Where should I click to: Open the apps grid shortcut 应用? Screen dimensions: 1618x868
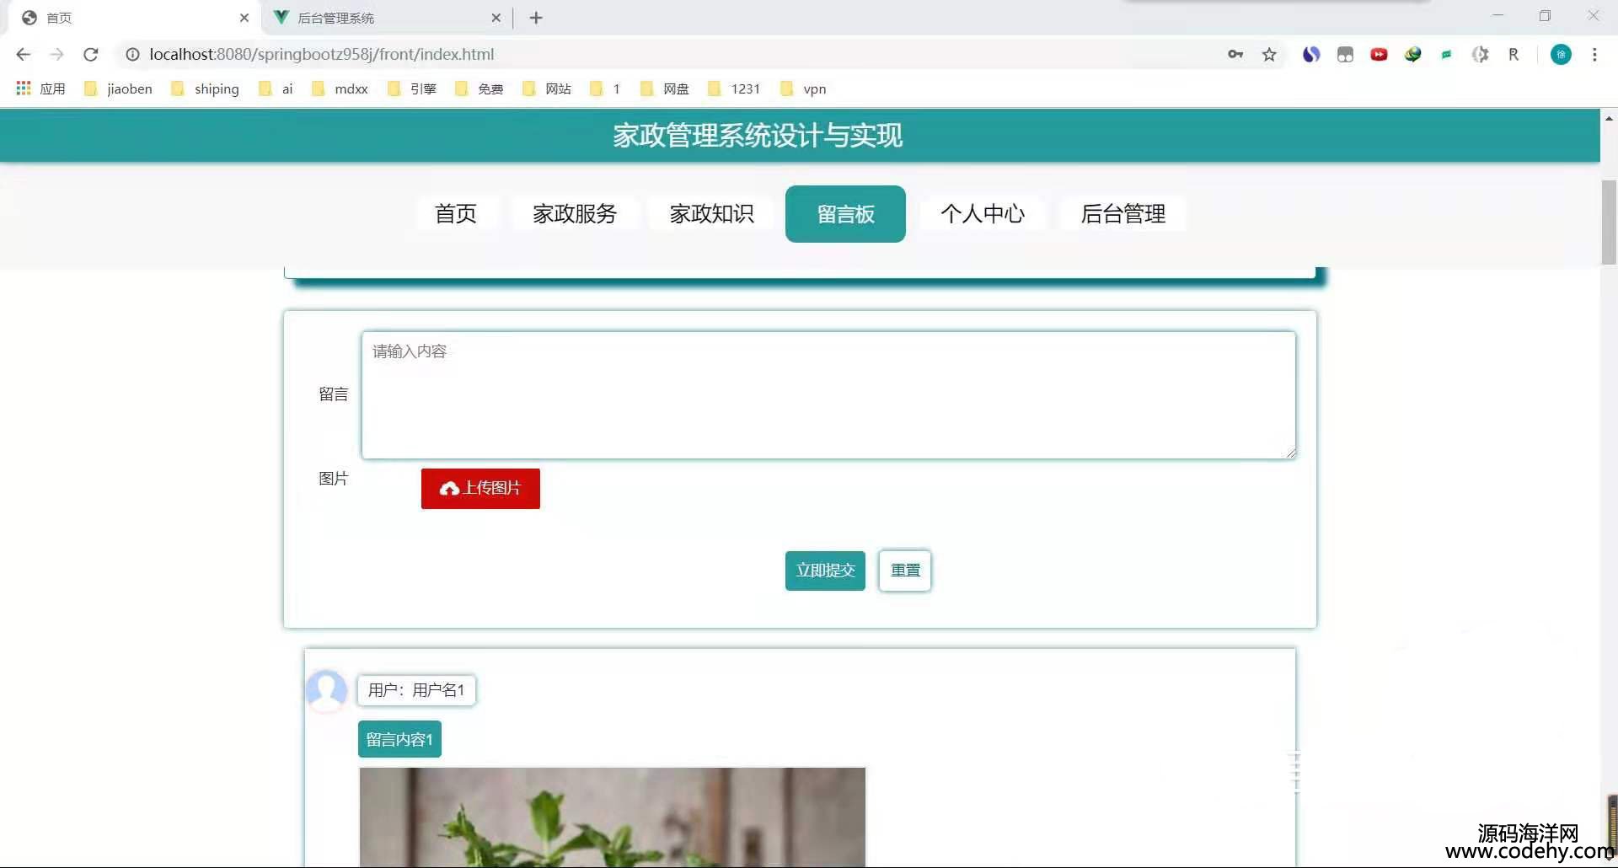tap(40, 88)
